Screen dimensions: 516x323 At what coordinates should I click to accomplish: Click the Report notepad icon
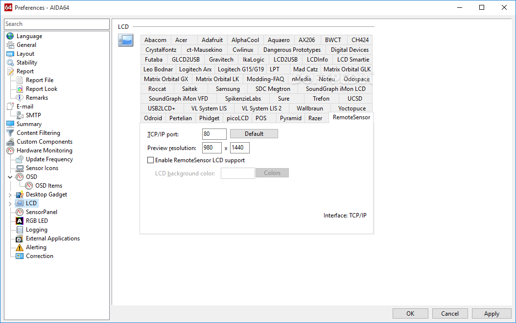(10, 71)
